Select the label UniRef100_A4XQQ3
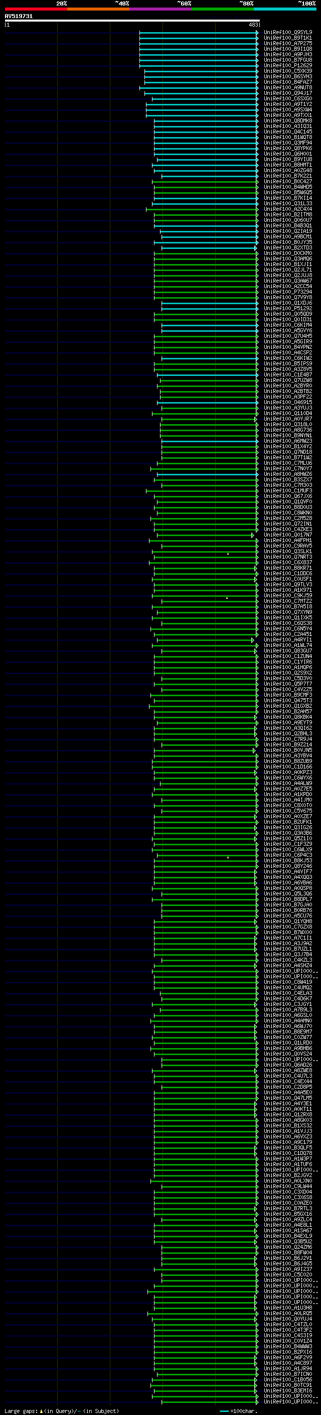The image size is (321, 1415). coord(288,877)
